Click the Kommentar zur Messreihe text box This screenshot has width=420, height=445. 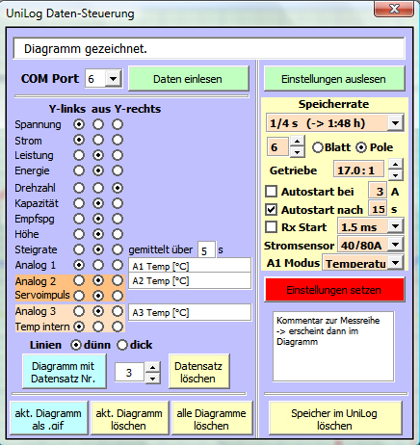[x=333, y=346]
